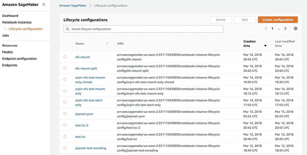Select the jaipreet-yum radio button
Screen dimensions: 307x155
click(x=65, y=114)
